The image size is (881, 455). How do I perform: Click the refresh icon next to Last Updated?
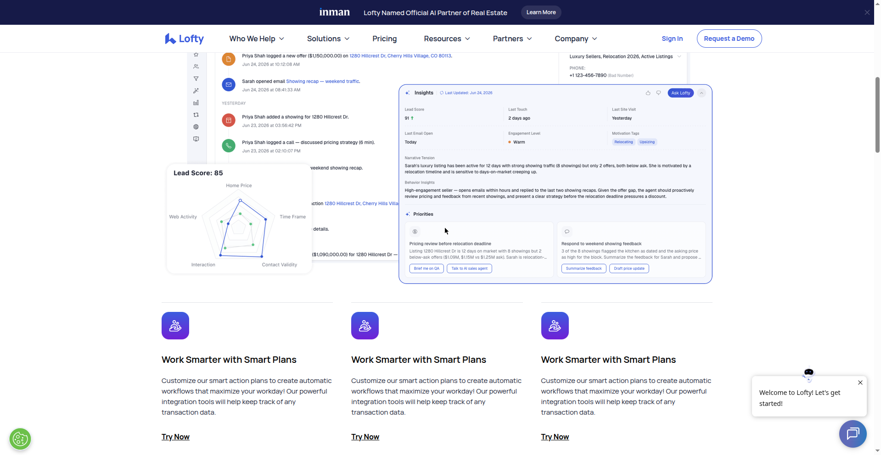click(442, 93)
